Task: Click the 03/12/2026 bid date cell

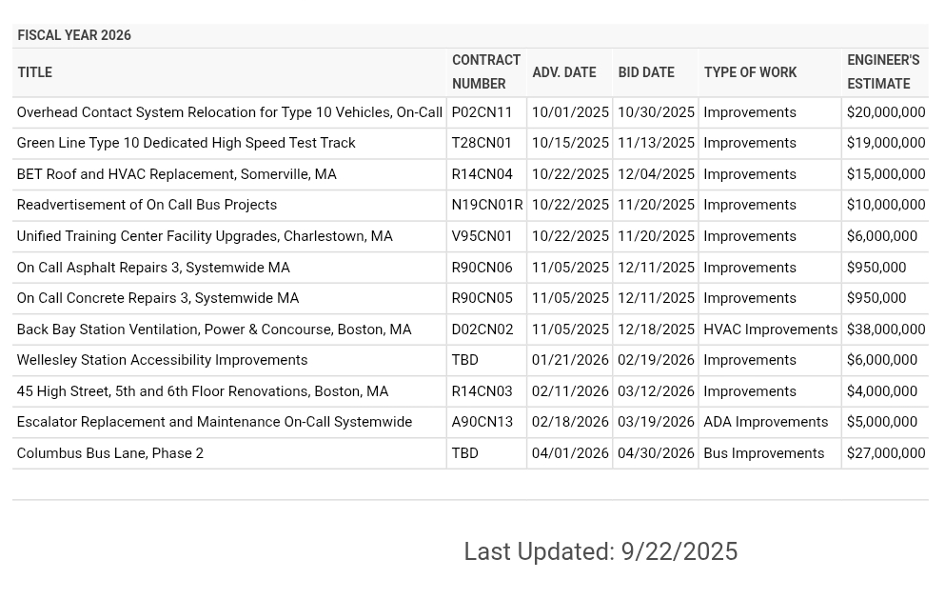Action: (656, 391)
